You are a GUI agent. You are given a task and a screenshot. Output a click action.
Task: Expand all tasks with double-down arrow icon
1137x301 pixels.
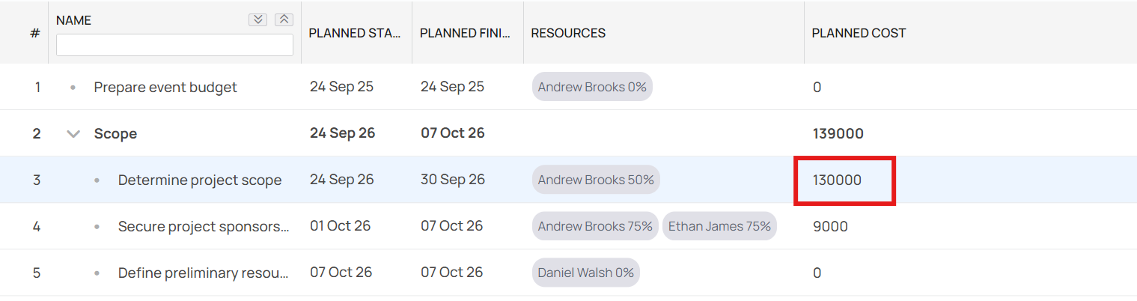257,20
